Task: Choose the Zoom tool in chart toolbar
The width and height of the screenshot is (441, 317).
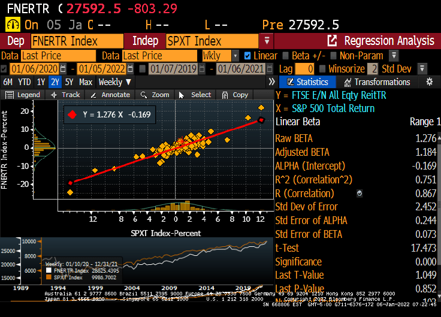Action: (155, 95)
